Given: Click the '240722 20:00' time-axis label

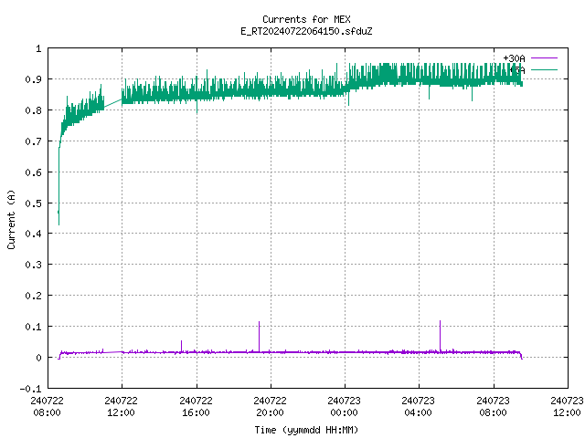Looking at the screenshot, I should tap(271, 406).
